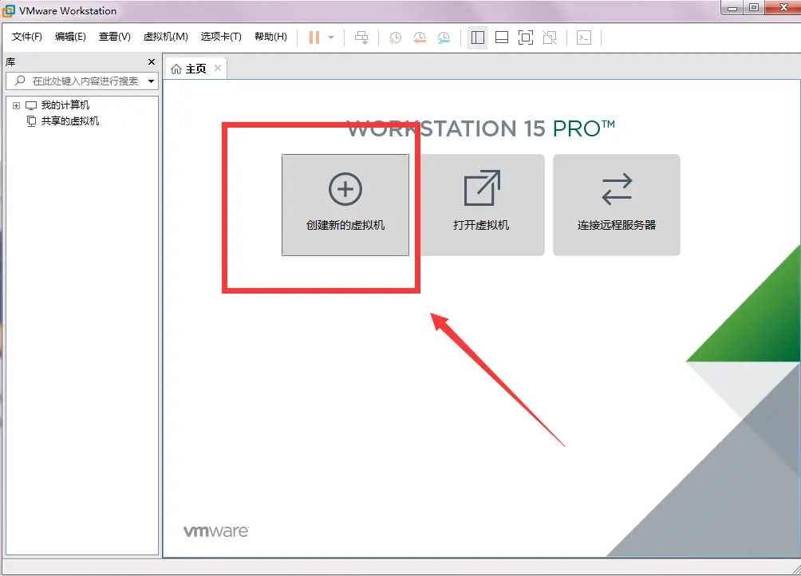Screen dimensions: 801x576
Task: Open the 查看(V) menu
Action: (x=114, y=37)
